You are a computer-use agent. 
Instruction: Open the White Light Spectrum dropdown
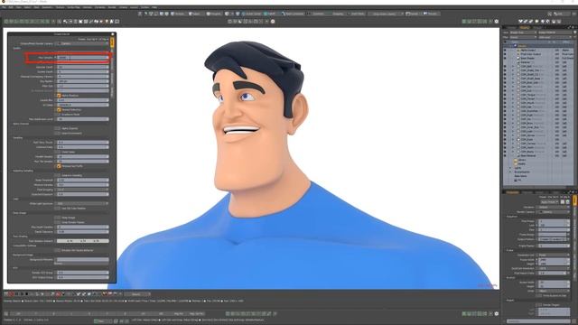[x=82, y=203]
